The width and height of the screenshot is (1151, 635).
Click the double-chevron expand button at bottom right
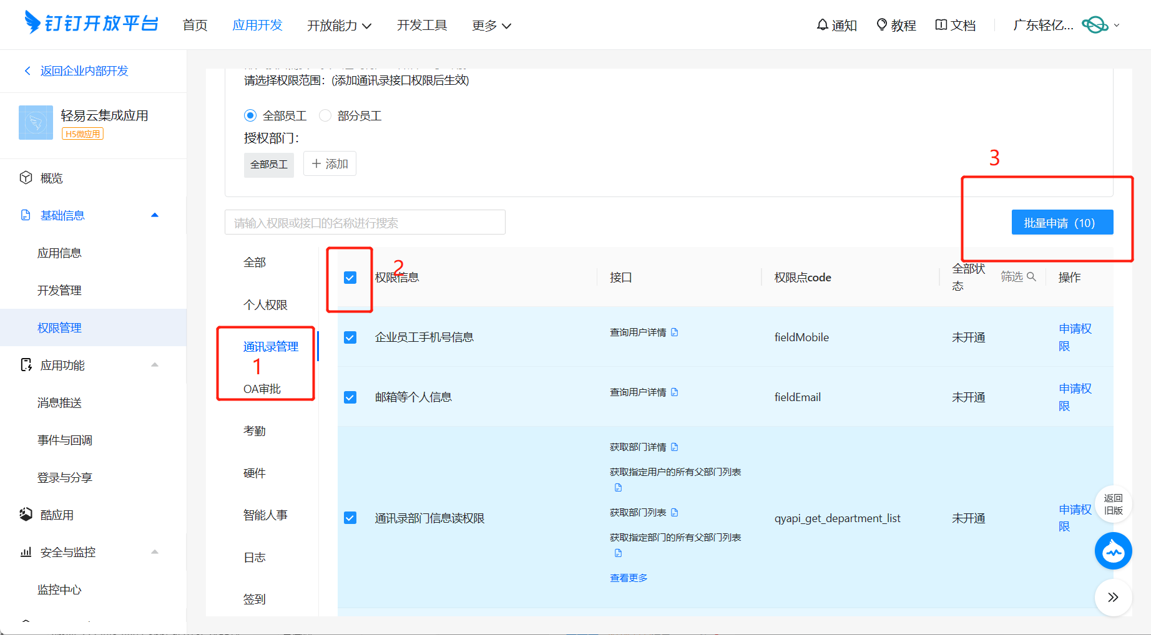1114,598
